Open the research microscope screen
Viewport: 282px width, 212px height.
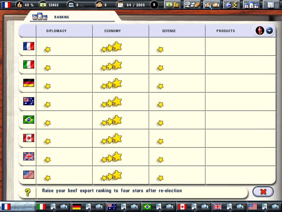232,5
